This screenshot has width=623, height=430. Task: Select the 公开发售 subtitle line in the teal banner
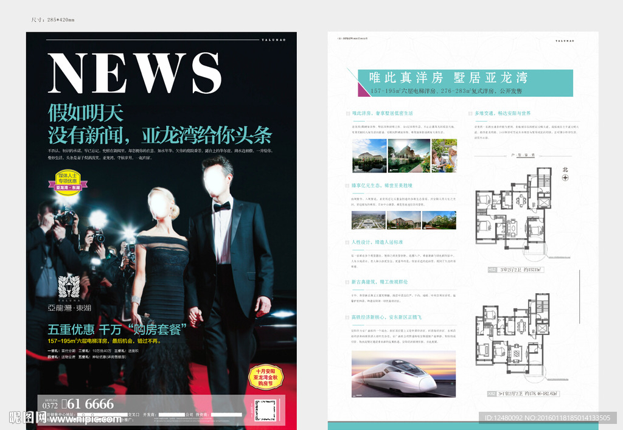click(446, 91)
